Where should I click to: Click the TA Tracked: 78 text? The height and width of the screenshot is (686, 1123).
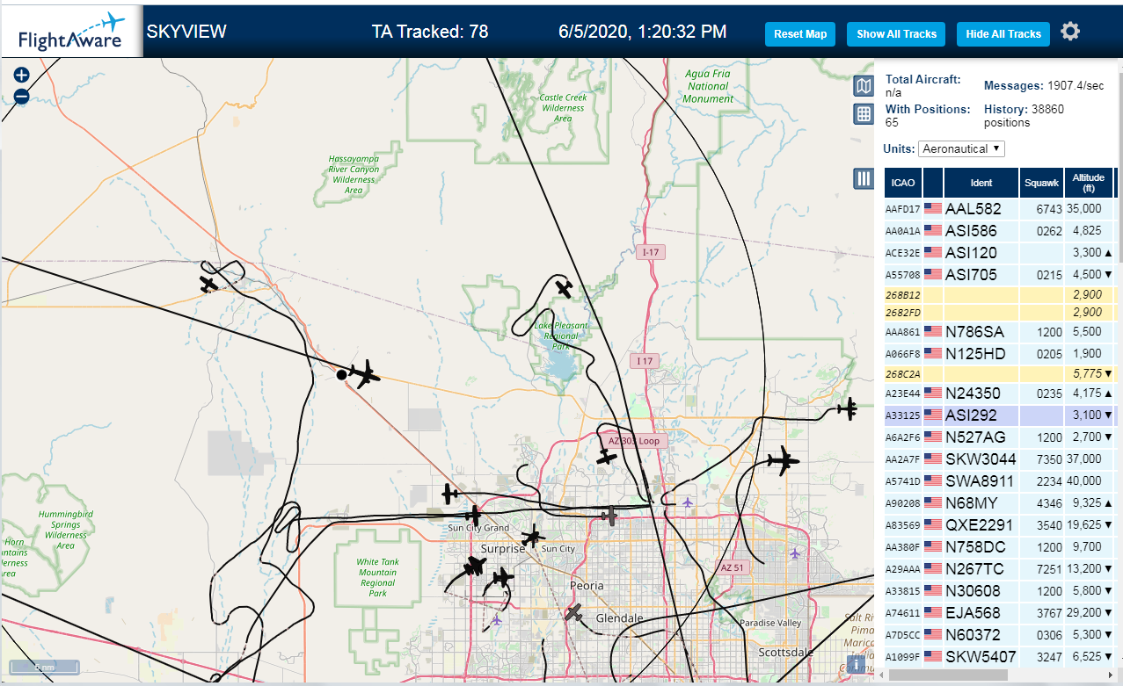[x=430, y=32]
